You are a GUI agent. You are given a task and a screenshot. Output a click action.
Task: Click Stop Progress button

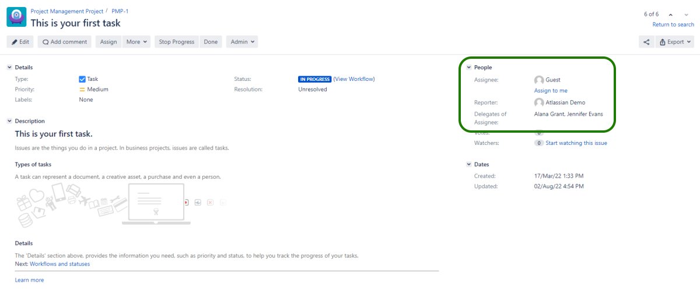pyautogui.click(x=177, y=42)
